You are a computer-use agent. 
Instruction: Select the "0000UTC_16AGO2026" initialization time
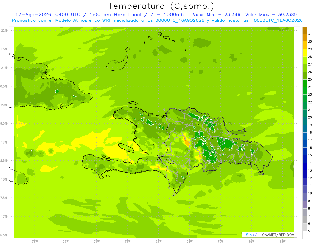[x=180, y=20]
